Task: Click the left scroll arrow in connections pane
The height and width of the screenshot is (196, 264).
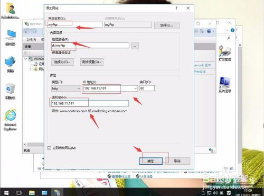Action: 25,144
